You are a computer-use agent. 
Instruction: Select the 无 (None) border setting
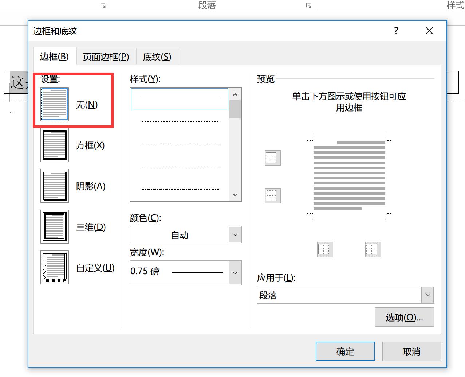coord(55,104)
